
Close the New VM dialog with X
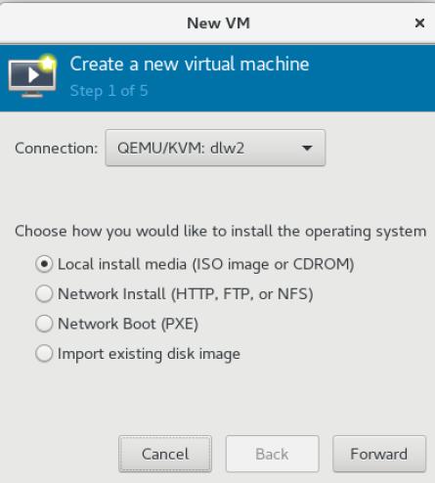point(419,23)
